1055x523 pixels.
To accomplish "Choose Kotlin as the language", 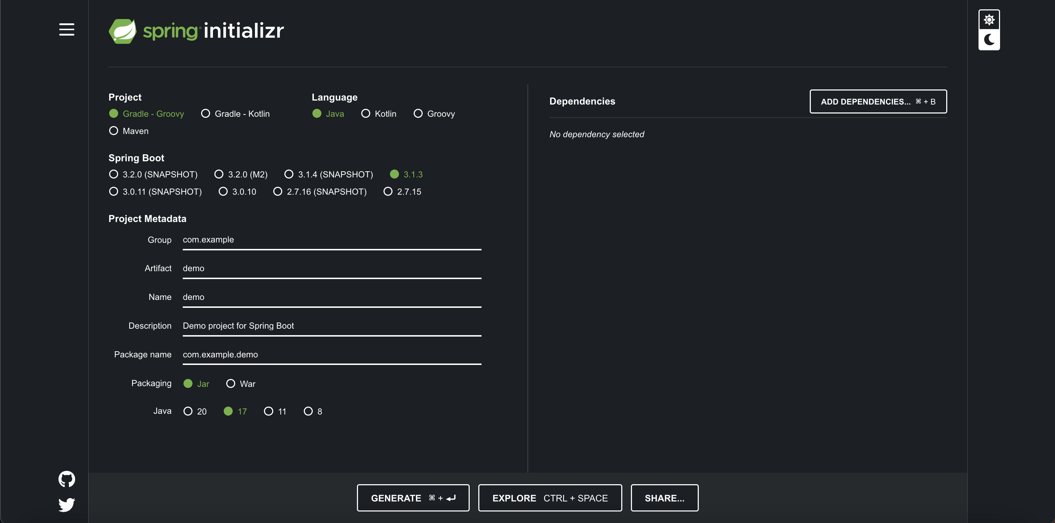I will tap(379, 114).
